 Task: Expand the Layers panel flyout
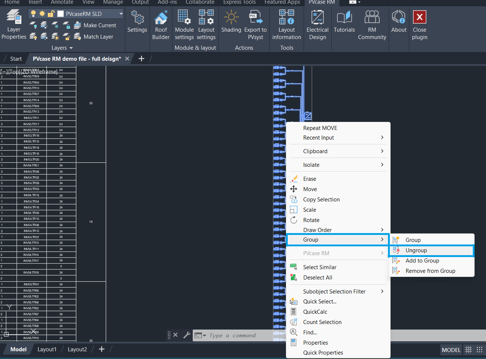62,48
